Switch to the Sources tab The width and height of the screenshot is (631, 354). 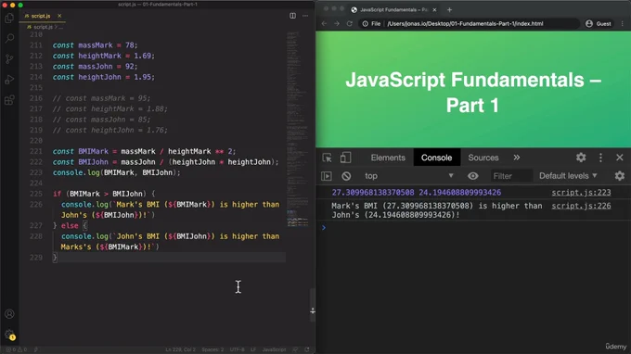click(x=483, y=158)
